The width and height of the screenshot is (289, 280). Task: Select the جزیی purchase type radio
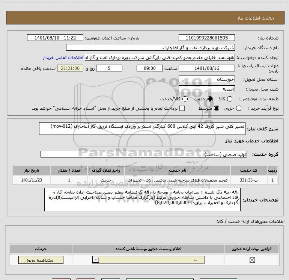[x=238, y=108]
